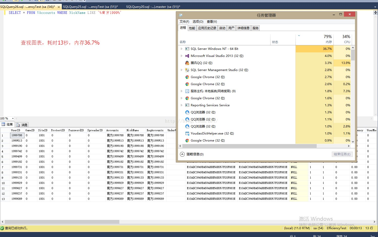
Task: Sort processes by the CPU column header
Action: click(x=343, y=39)
